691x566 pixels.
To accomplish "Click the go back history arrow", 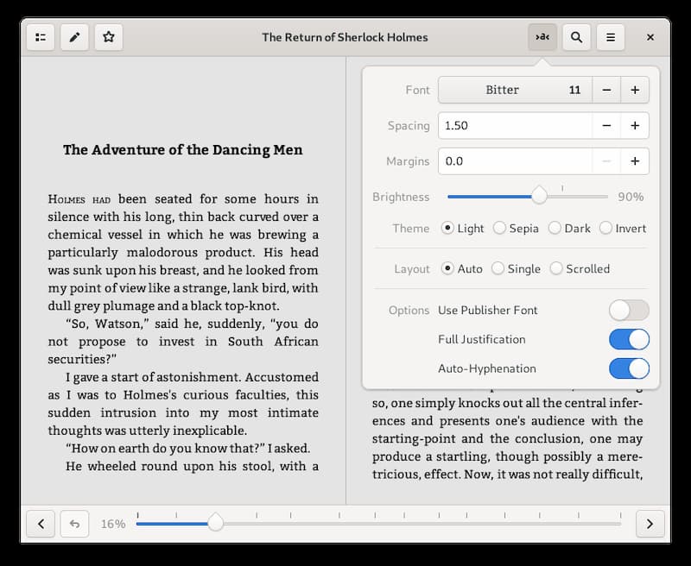I will pos(74,524).
